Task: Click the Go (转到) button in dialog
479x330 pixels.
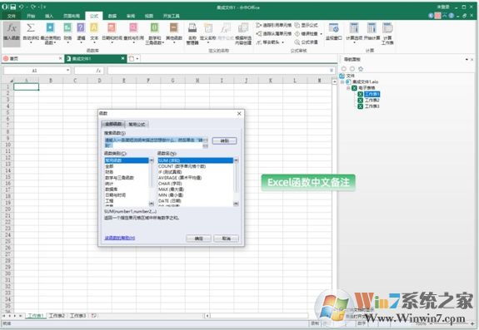Action: tap(225, 140)
